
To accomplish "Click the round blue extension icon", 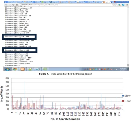I will tap(123, 5).
